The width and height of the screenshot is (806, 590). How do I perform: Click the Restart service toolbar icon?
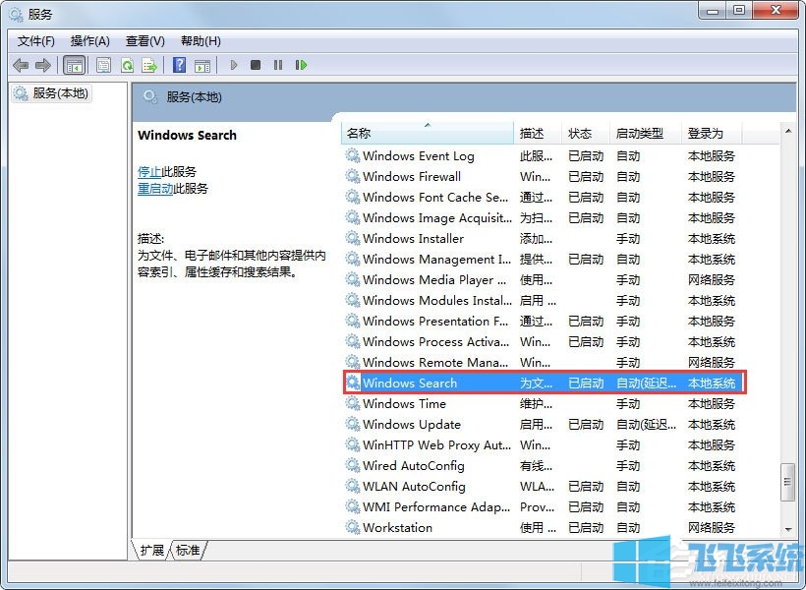[301, 64]
